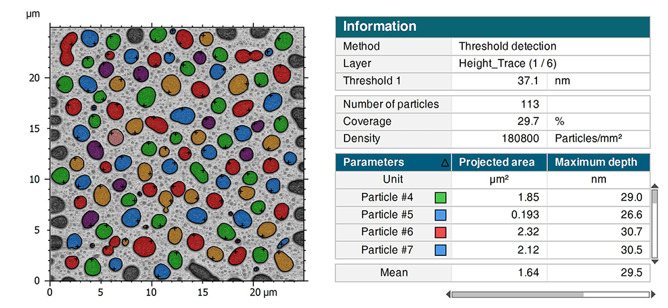Image resolution: width=668 pixels, height=308 pixels.
Task: Click Particle #5 projected area 0.193
Action: pos(526,215)
